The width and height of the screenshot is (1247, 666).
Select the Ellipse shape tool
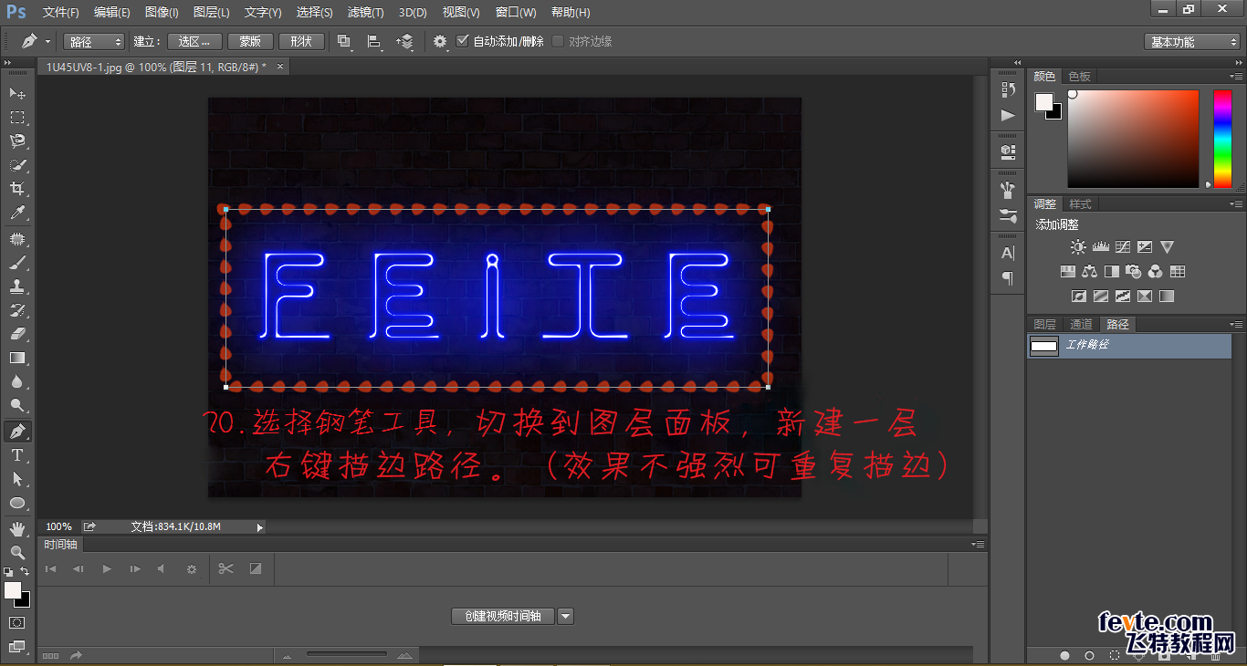[x=17, y=503]
